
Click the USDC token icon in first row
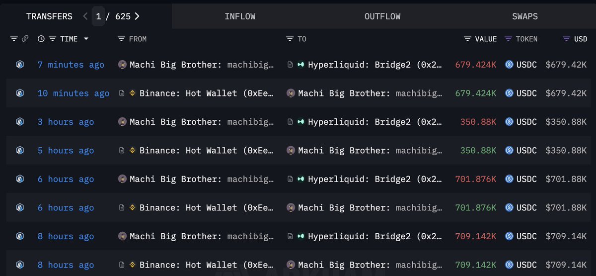(509, 65)
